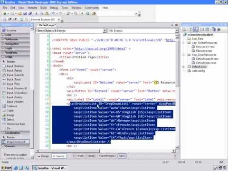Viewport: 228px width, 171px height.
Task: Click the Redo toolbar icon
Action: pyautogui.click(x=60, y=14)
